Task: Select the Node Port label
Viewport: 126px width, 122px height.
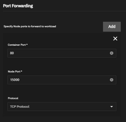Action: [14, 72]
